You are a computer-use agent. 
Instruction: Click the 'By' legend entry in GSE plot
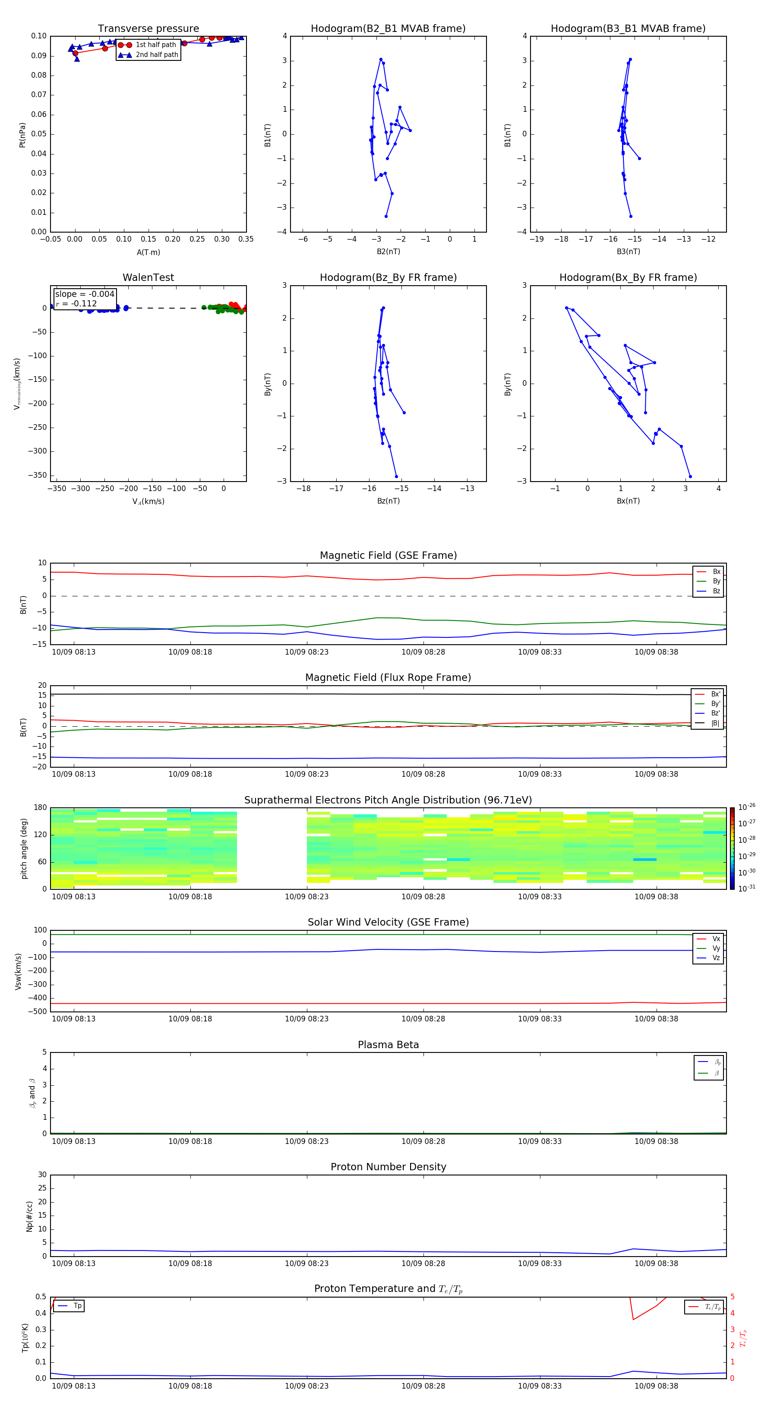tap(708, 581)
